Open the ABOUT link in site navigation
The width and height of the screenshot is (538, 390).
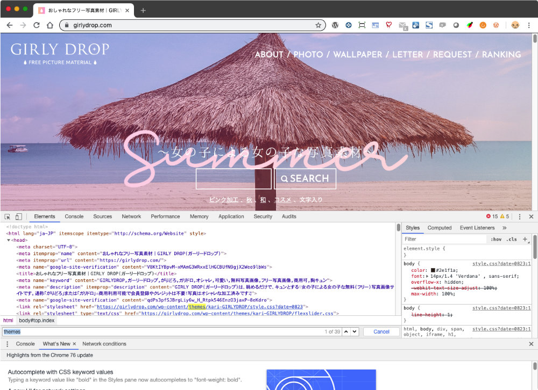269,54
